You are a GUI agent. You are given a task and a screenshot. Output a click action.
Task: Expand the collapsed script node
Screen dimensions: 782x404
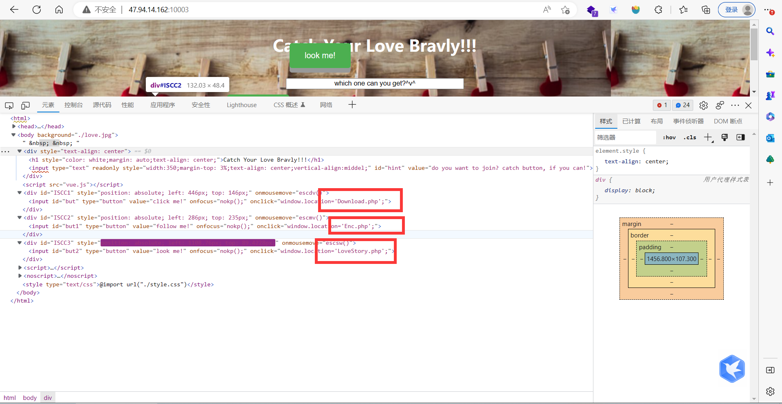point(20,268)
